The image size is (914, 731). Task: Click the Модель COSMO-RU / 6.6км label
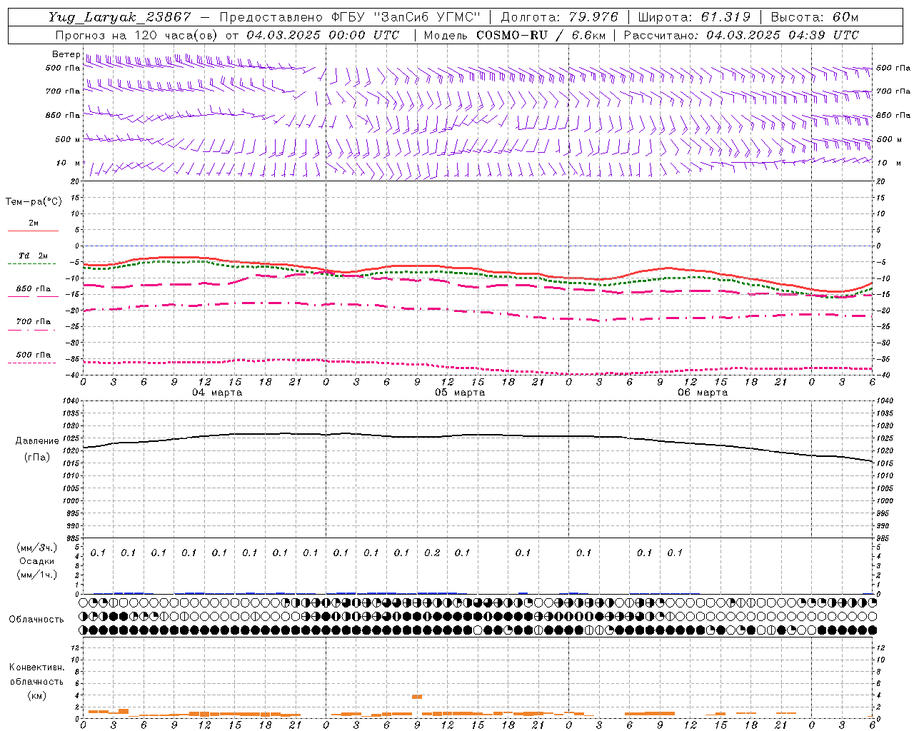pos(514,35)
